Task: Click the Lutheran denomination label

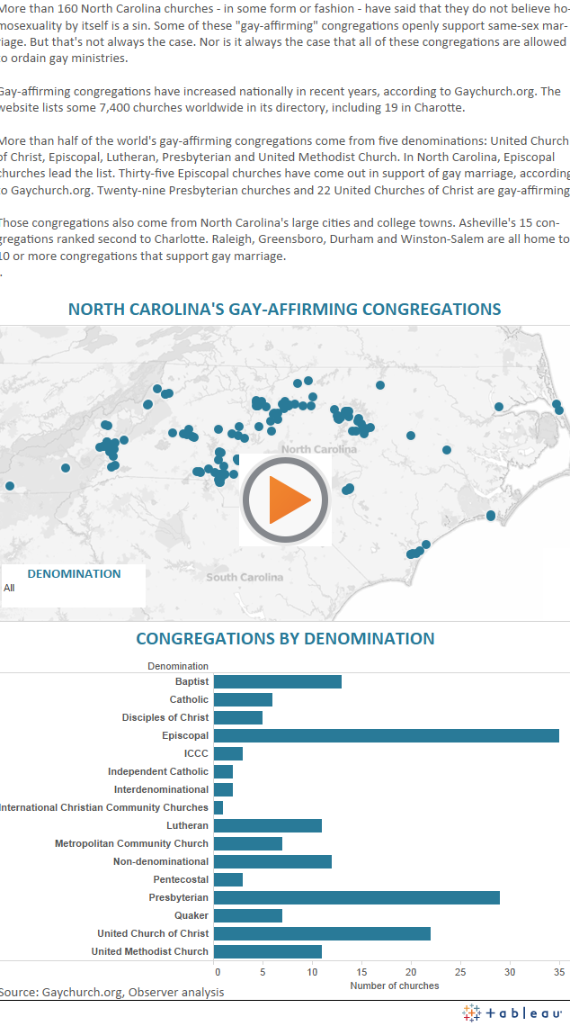Action: click(187, 825)
